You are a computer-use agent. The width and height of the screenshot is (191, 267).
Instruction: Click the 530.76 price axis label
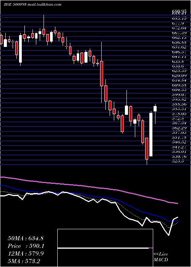(179, 156)
